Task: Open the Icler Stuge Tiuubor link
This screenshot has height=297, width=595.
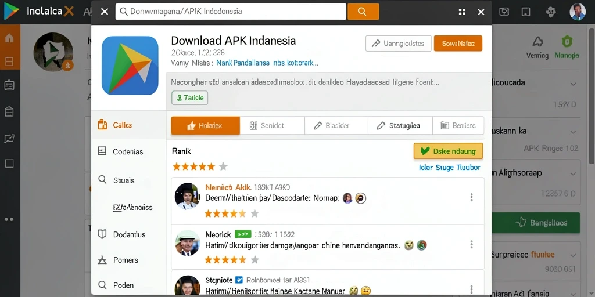Action: pyautogui.click(x=450, y=168)
